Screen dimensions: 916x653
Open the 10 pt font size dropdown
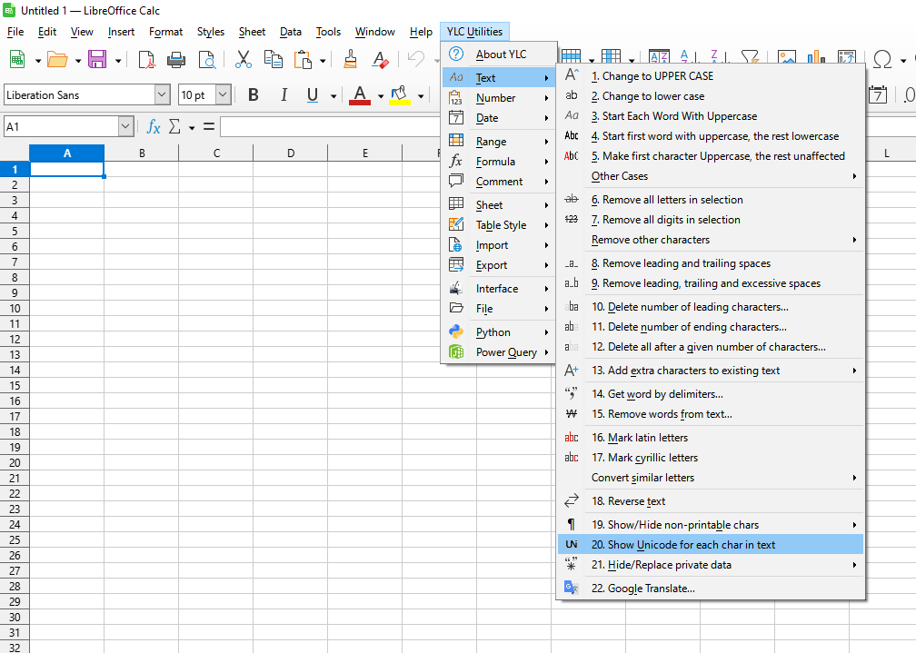click(x=224, y=95)
